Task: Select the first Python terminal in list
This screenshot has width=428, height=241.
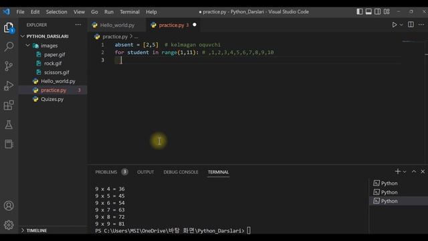Action: coord(399,183)
